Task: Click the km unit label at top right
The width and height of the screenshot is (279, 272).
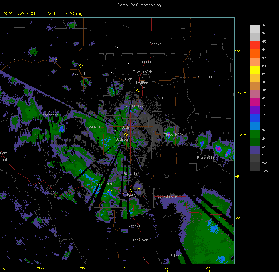Action: (241, 14)
